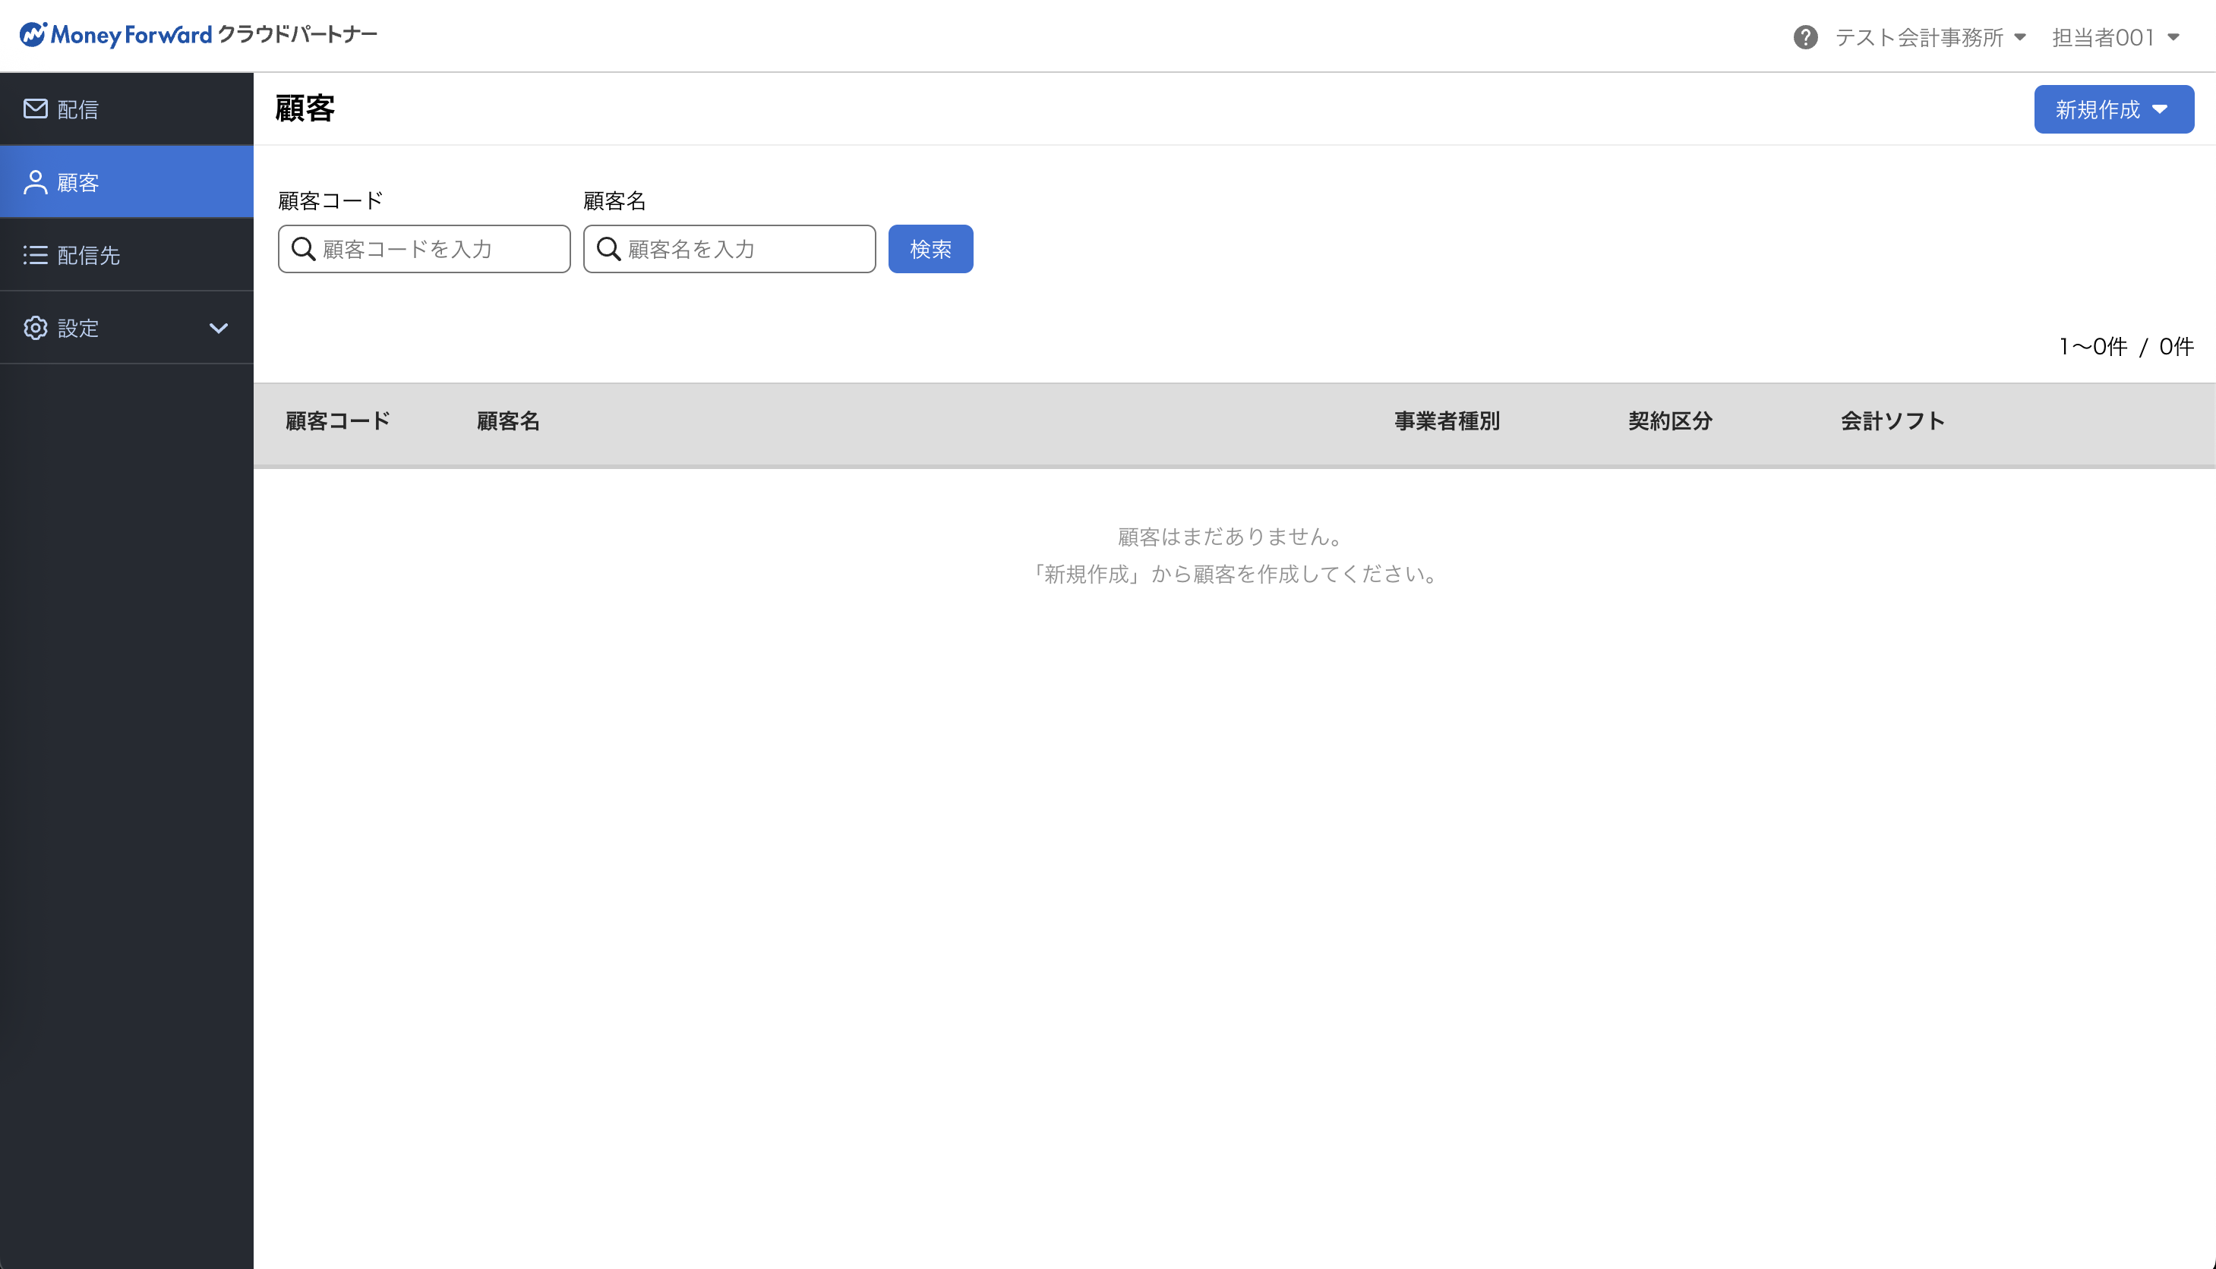
Task: Select 配信 in the sidebar menu
Action: (77, 110)
